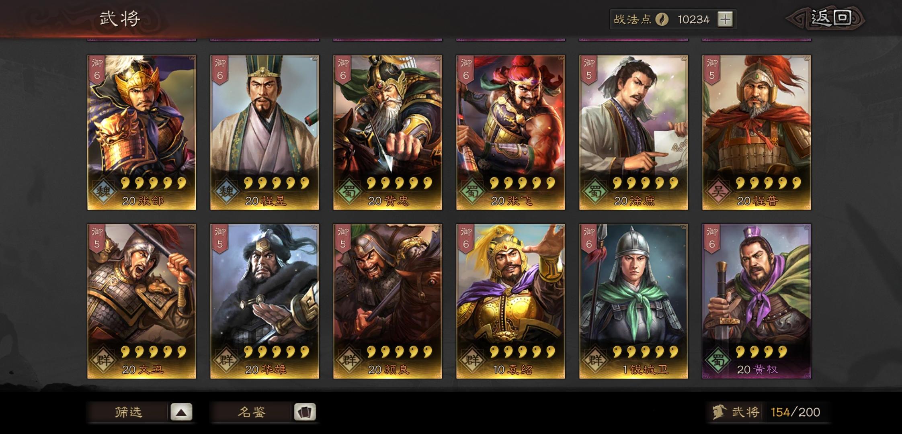Open the 程昱 general card
This screenshot has height=434, width=902.
[x=264, y=133]
